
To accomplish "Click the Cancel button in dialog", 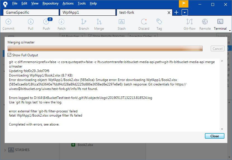I will 217,49.
